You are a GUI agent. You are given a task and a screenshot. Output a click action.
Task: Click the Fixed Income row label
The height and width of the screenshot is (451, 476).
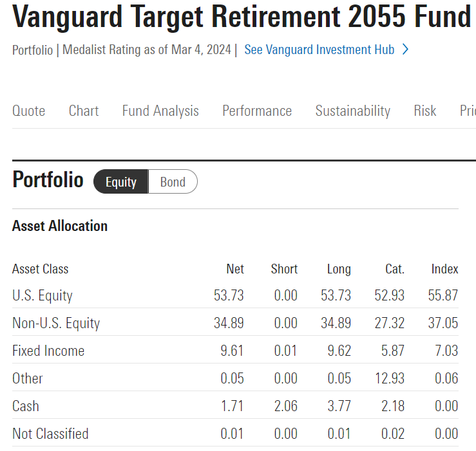point(48,351)
